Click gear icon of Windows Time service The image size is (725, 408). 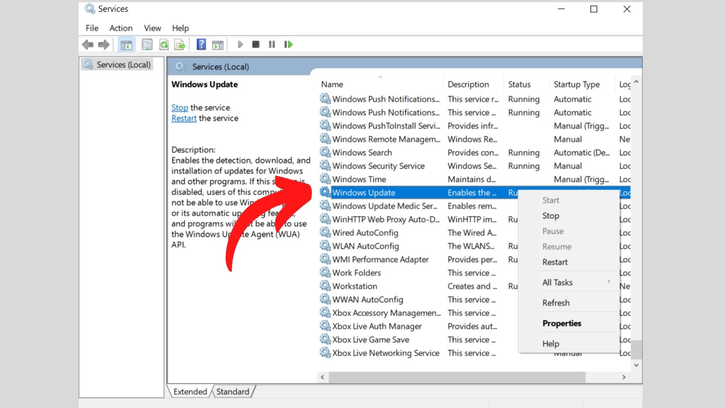(x=325, y=179)
